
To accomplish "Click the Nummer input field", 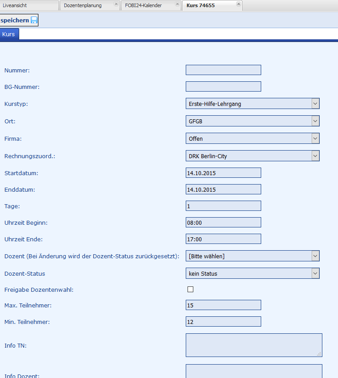I will [223, 70].
